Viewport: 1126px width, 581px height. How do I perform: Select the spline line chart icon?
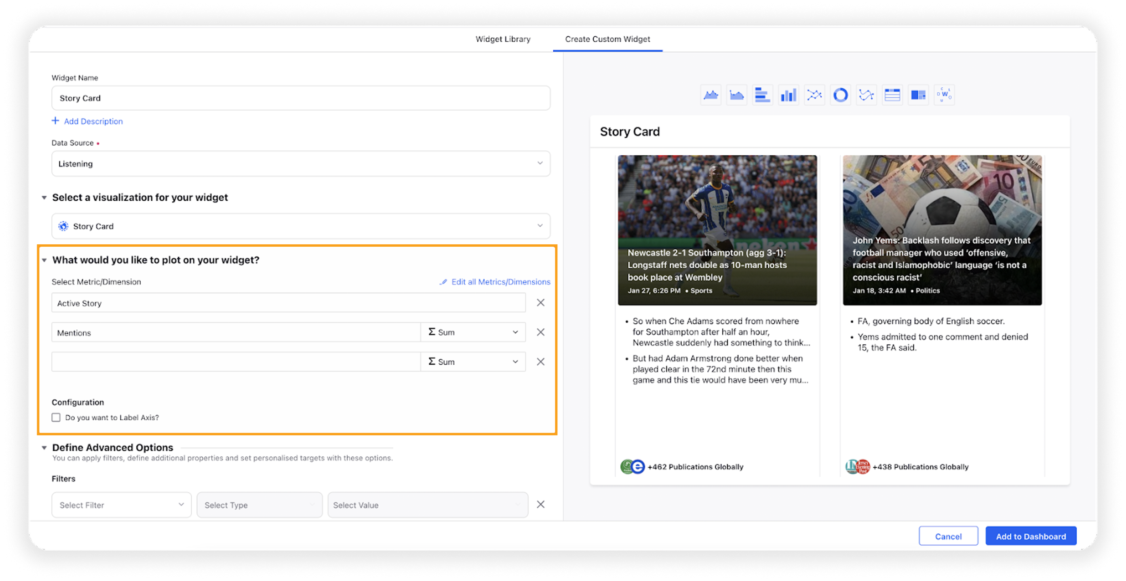click(867, 95)
